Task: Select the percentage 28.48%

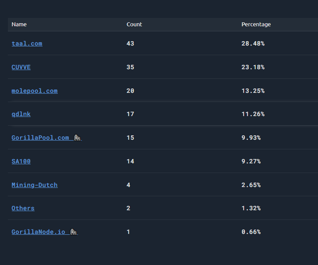Action: pos(253,44)
